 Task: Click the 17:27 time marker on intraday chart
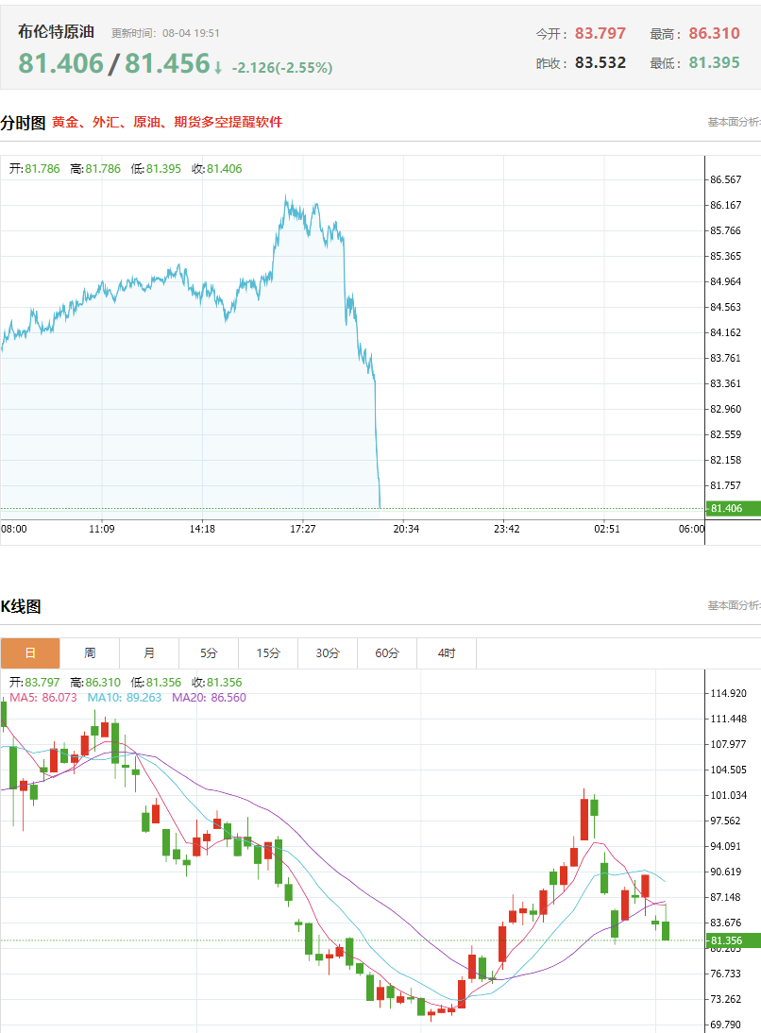[x=303, y=529]
